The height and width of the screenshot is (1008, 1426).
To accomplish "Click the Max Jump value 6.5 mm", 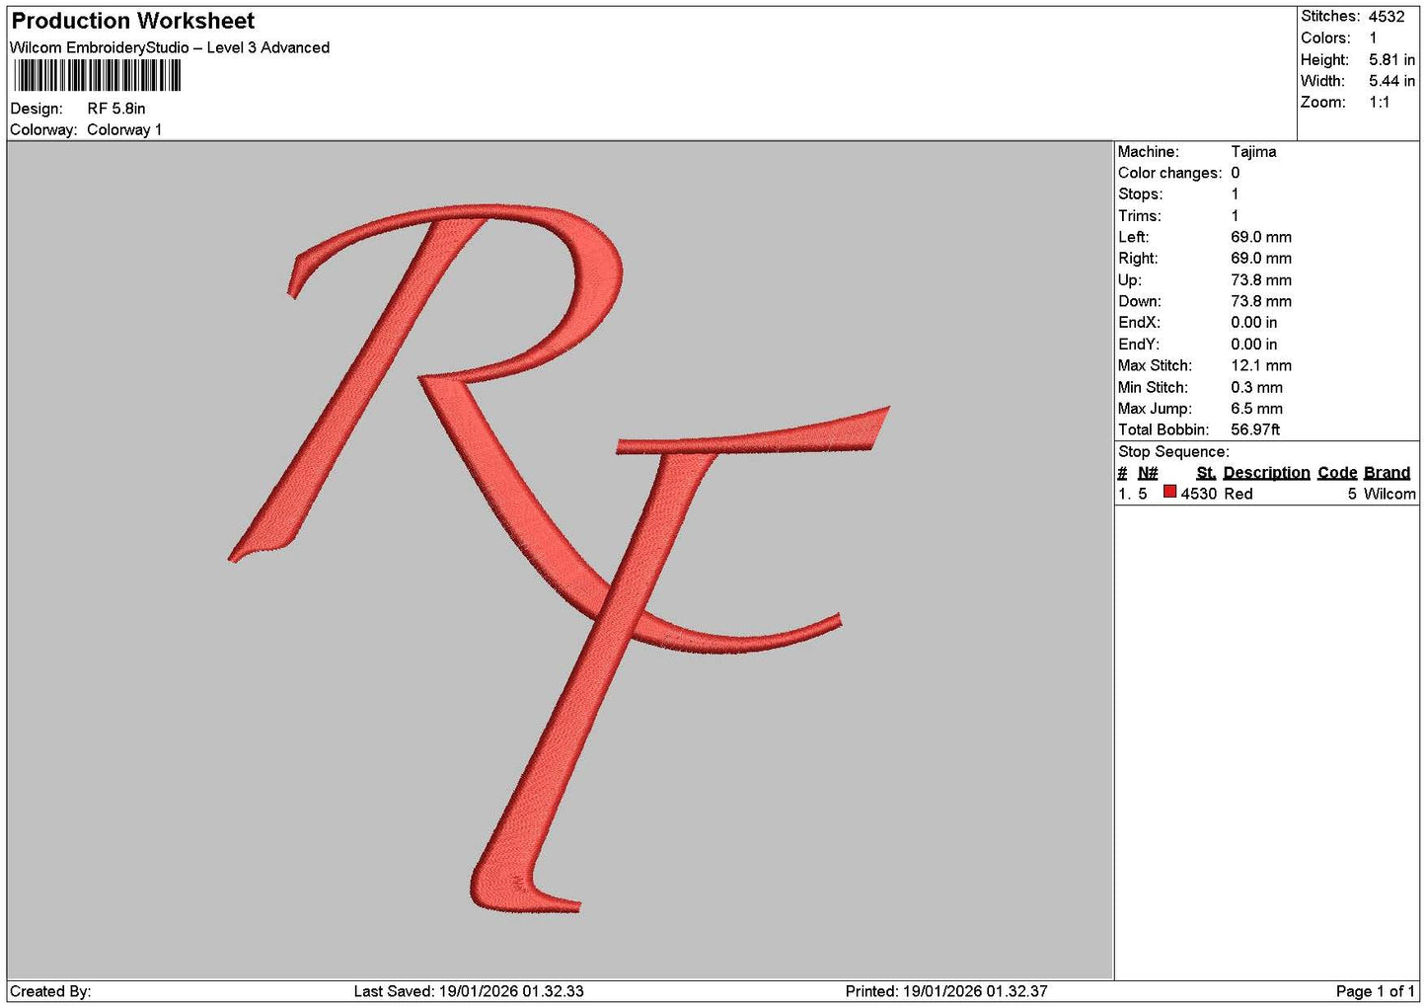I will (1256, 409).
